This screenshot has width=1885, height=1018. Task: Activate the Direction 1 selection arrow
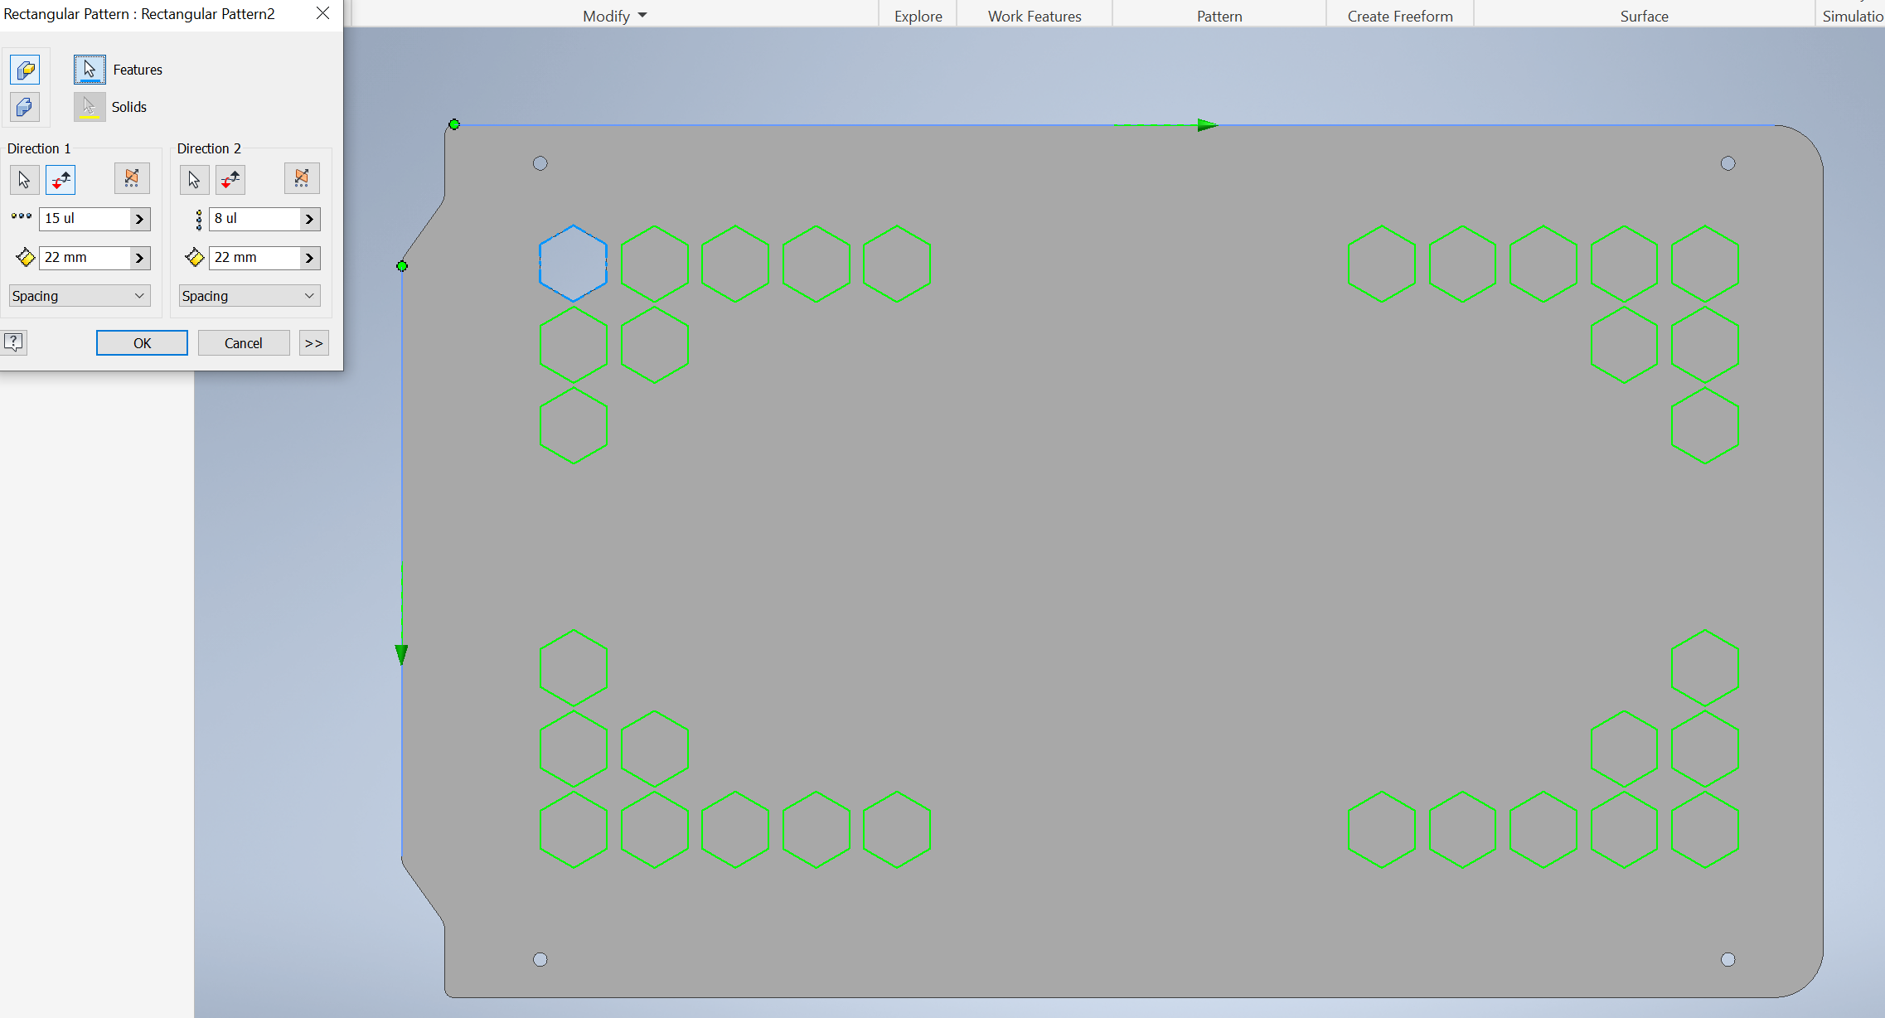(24, 180)
